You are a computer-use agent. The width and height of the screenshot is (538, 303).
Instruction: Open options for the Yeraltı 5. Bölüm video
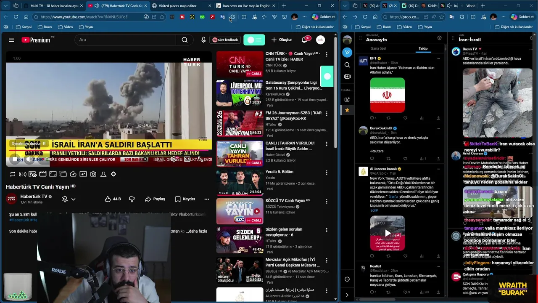point(327,172)
